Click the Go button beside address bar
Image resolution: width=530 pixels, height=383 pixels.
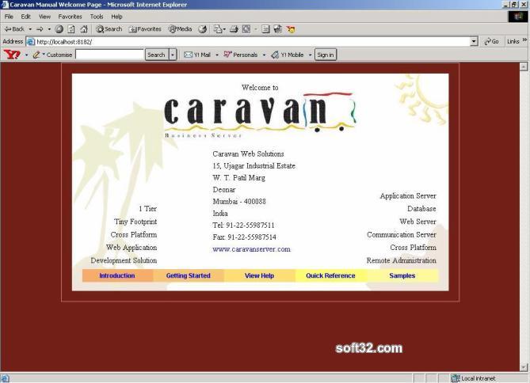point(491,41)
